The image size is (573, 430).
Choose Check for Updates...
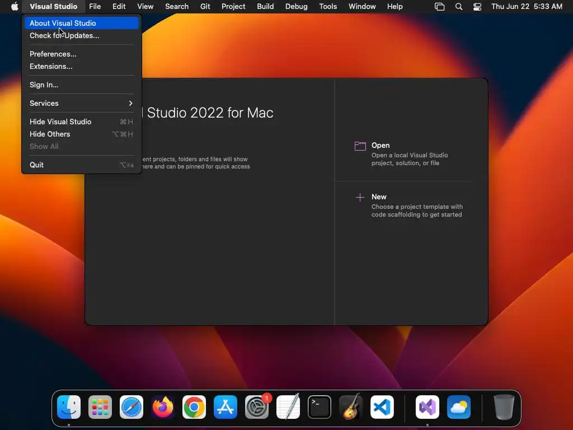pyautogui.click(x=82, y=35)
